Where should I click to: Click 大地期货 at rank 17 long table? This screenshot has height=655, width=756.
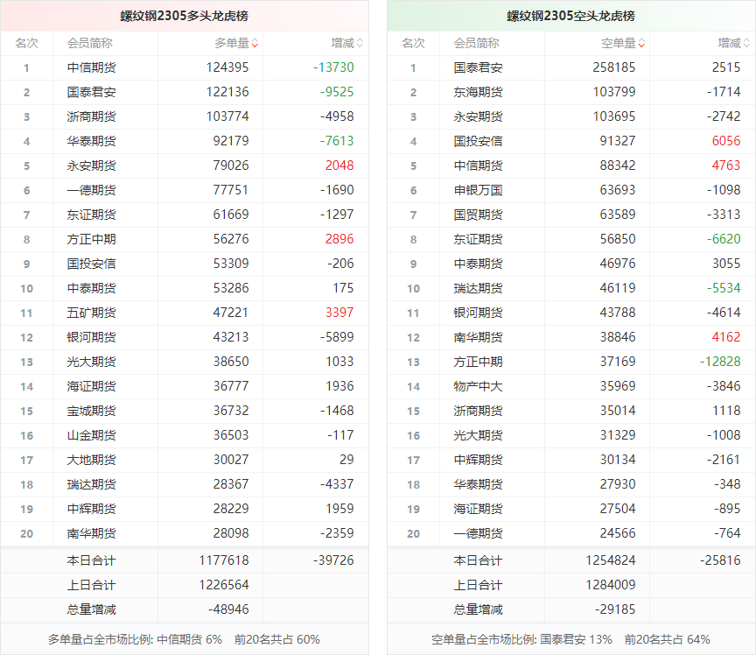(x=91, y=460)
